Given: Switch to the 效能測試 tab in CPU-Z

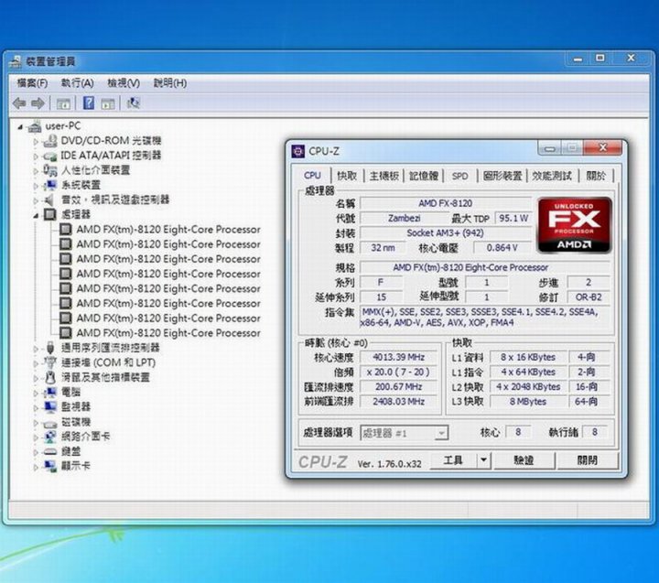Looking at the screenshot, I should [x=552, y=176].
